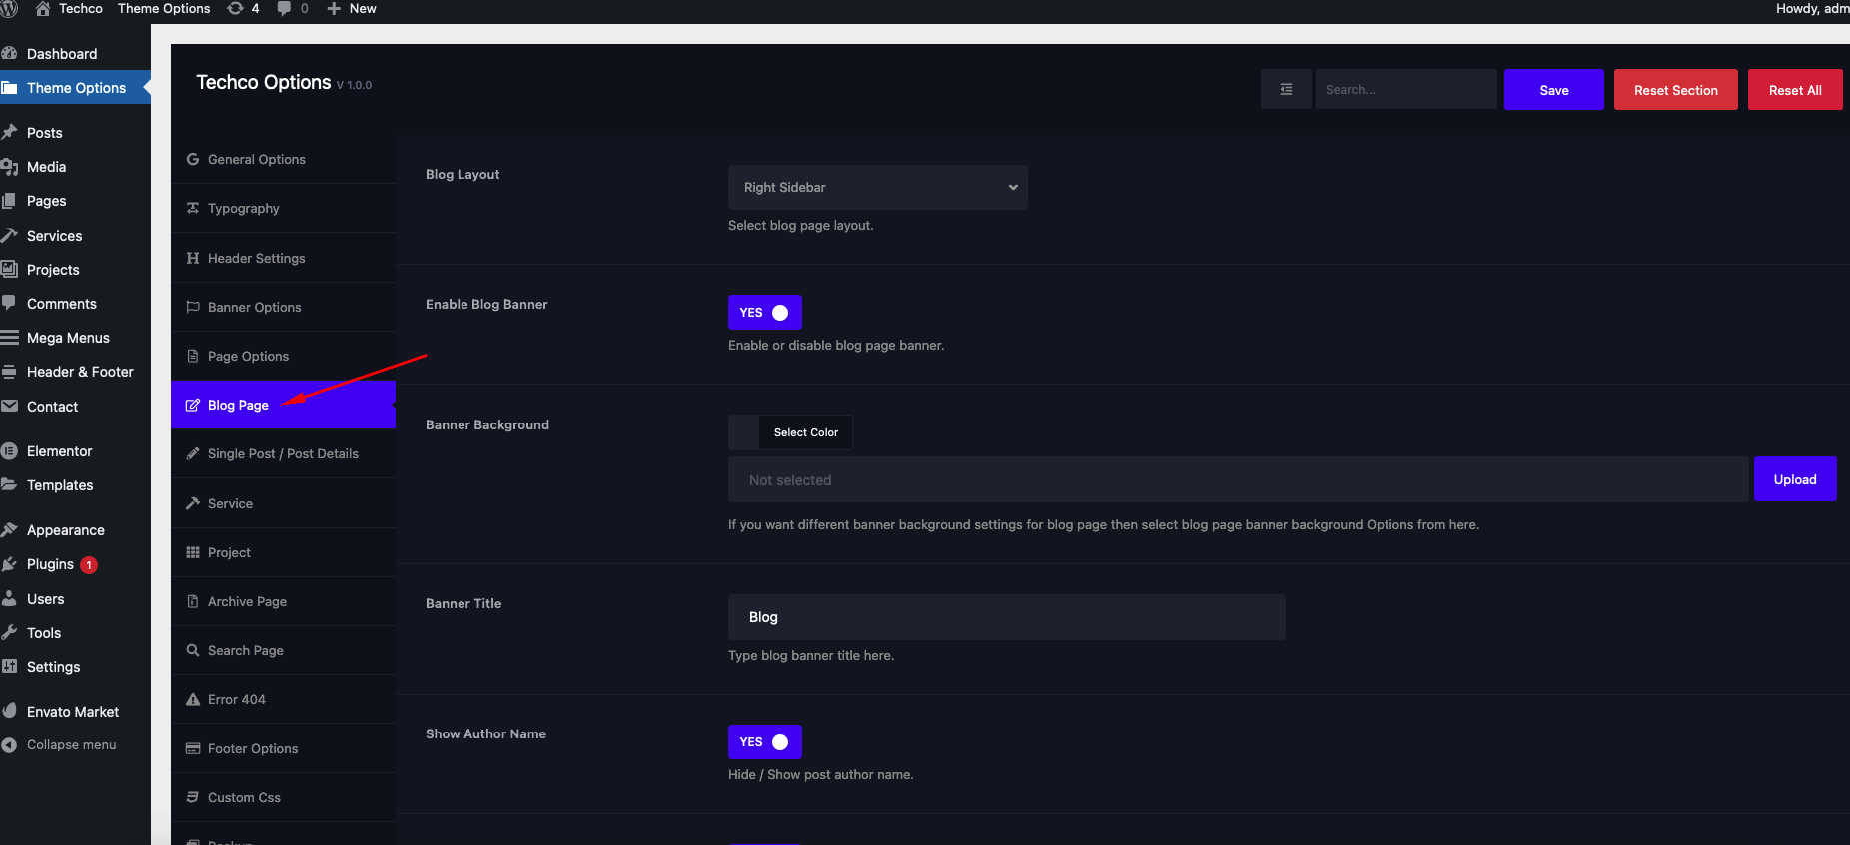Image resolution: width=1850 pixels, height=845 pixels.
Task: Click the Plugins update badge
Action: [x=89, y=565]
